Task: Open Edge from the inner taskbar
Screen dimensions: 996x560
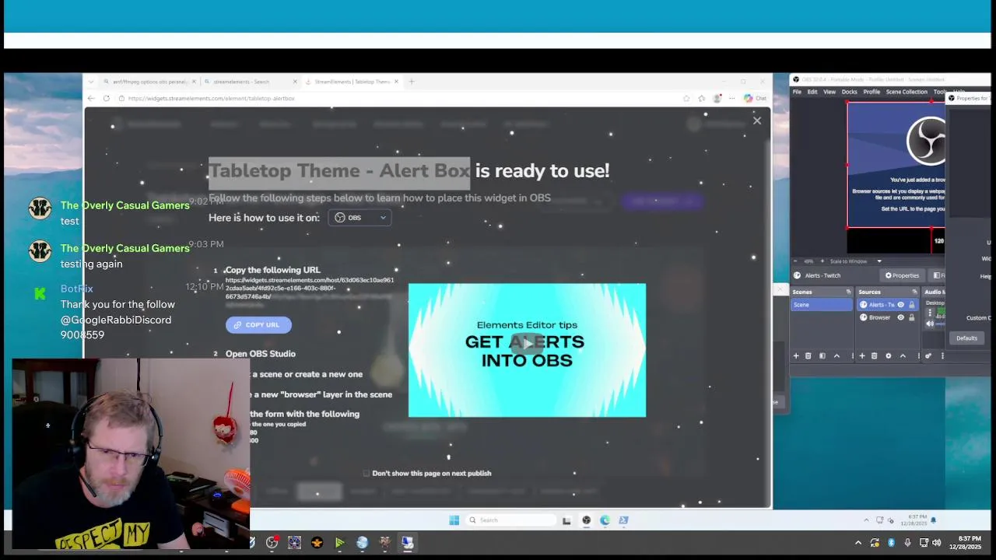Action: coord(605,520)
